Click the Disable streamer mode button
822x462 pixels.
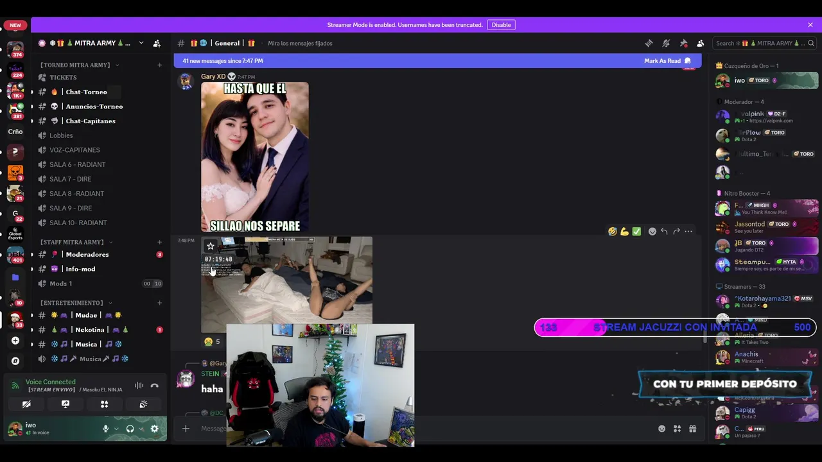(x=501, y=25)
